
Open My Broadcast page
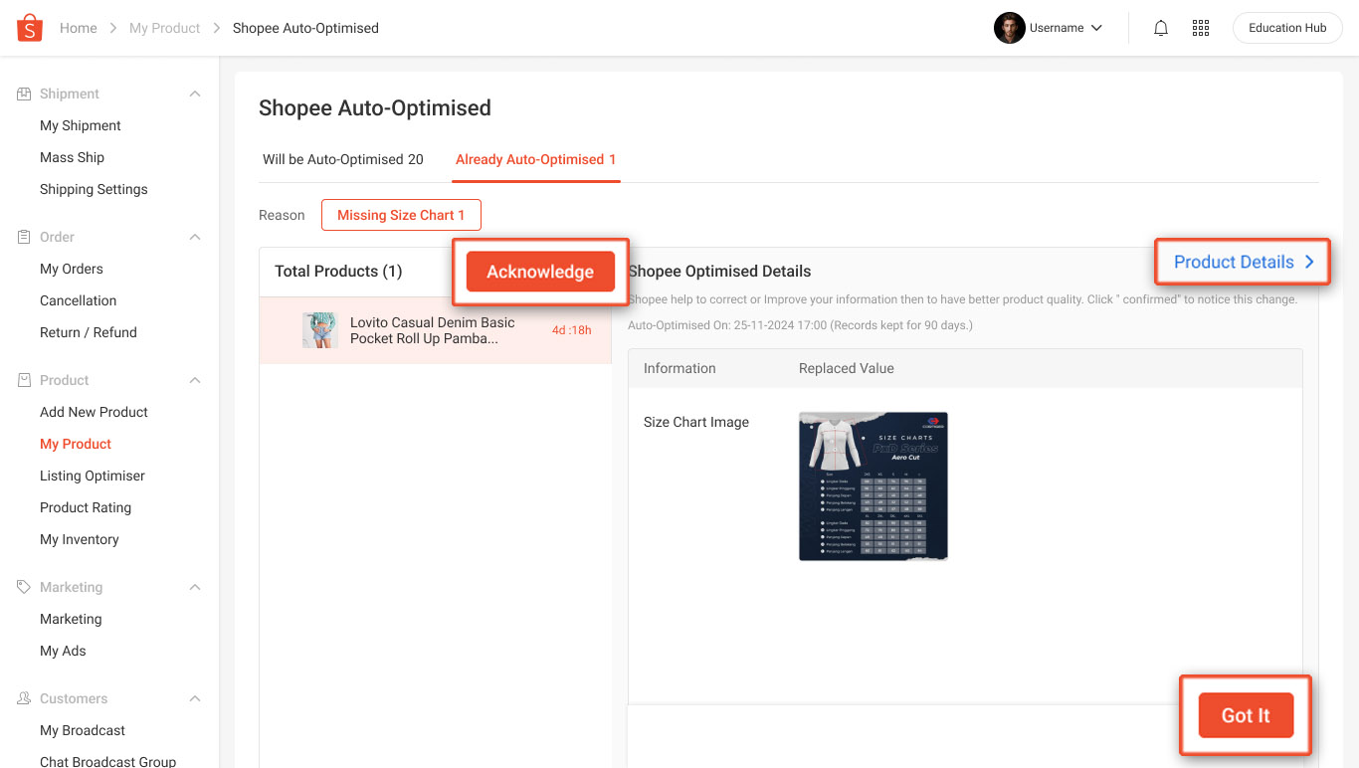(83, 730)
